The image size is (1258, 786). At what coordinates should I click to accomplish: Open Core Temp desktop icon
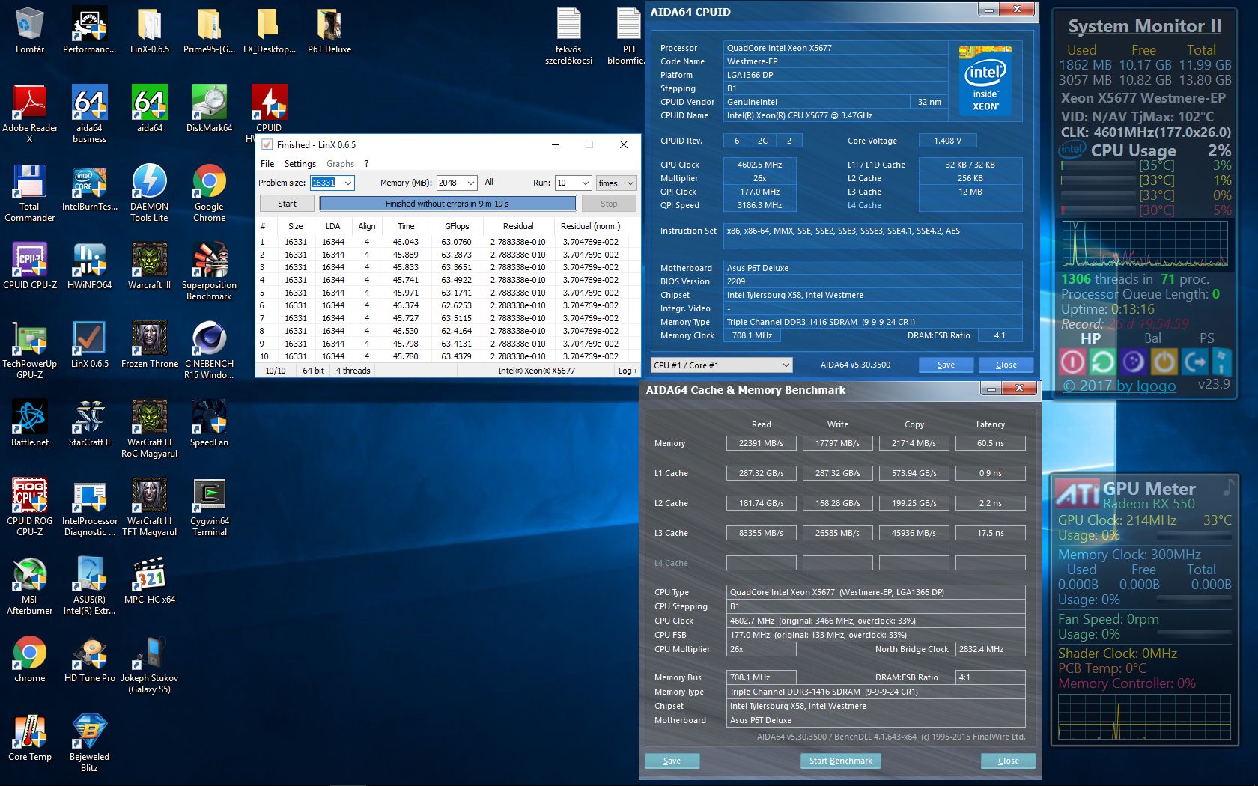coord(30,738)
